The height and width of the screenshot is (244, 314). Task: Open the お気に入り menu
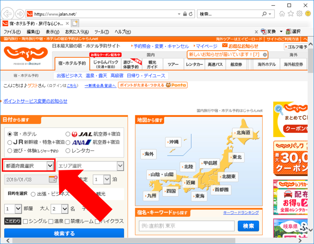click(x=77, y=32)
